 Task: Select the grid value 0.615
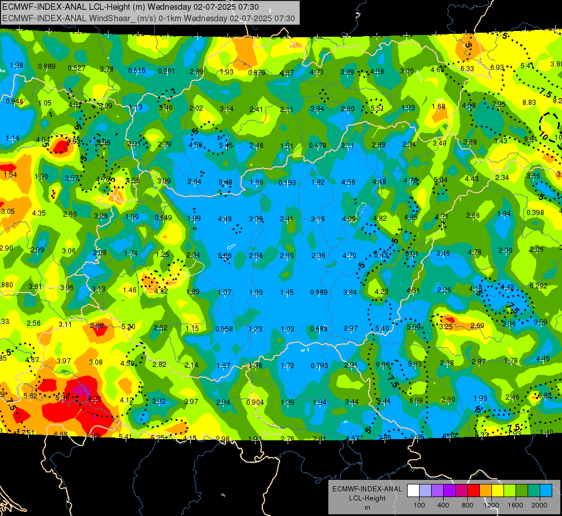137,70
